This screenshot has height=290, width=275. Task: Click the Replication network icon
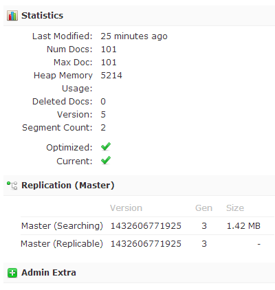[12, 186]
